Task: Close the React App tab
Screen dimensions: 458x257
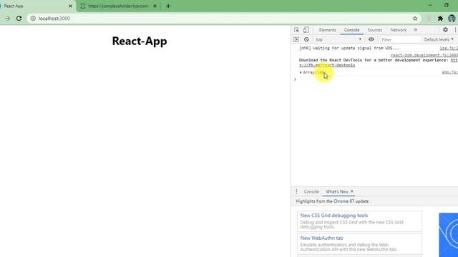Action: pos(70,6)
